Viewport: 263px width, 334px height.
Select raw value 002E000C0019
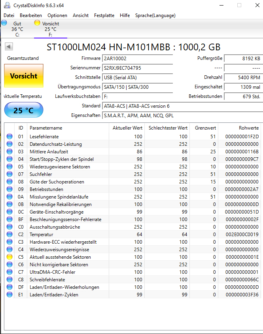click(x=242, y=235)
